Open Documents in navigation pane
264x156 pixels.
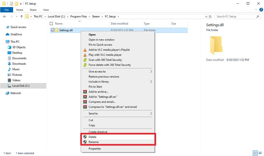tap(19, 58)
